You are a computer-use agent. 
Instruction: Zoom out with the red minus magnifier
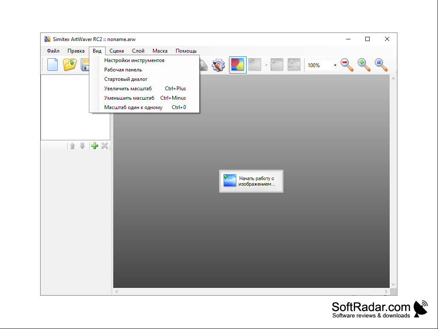(347, 65)
